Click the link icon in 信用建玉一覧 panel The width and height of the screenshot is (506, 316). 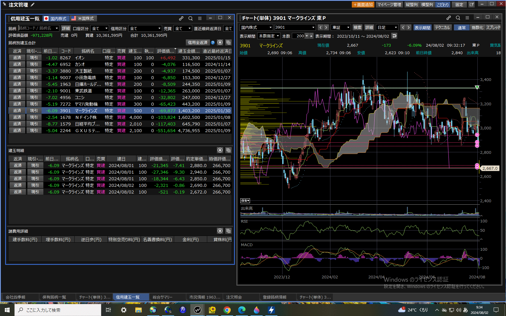[x=181, y=18]
